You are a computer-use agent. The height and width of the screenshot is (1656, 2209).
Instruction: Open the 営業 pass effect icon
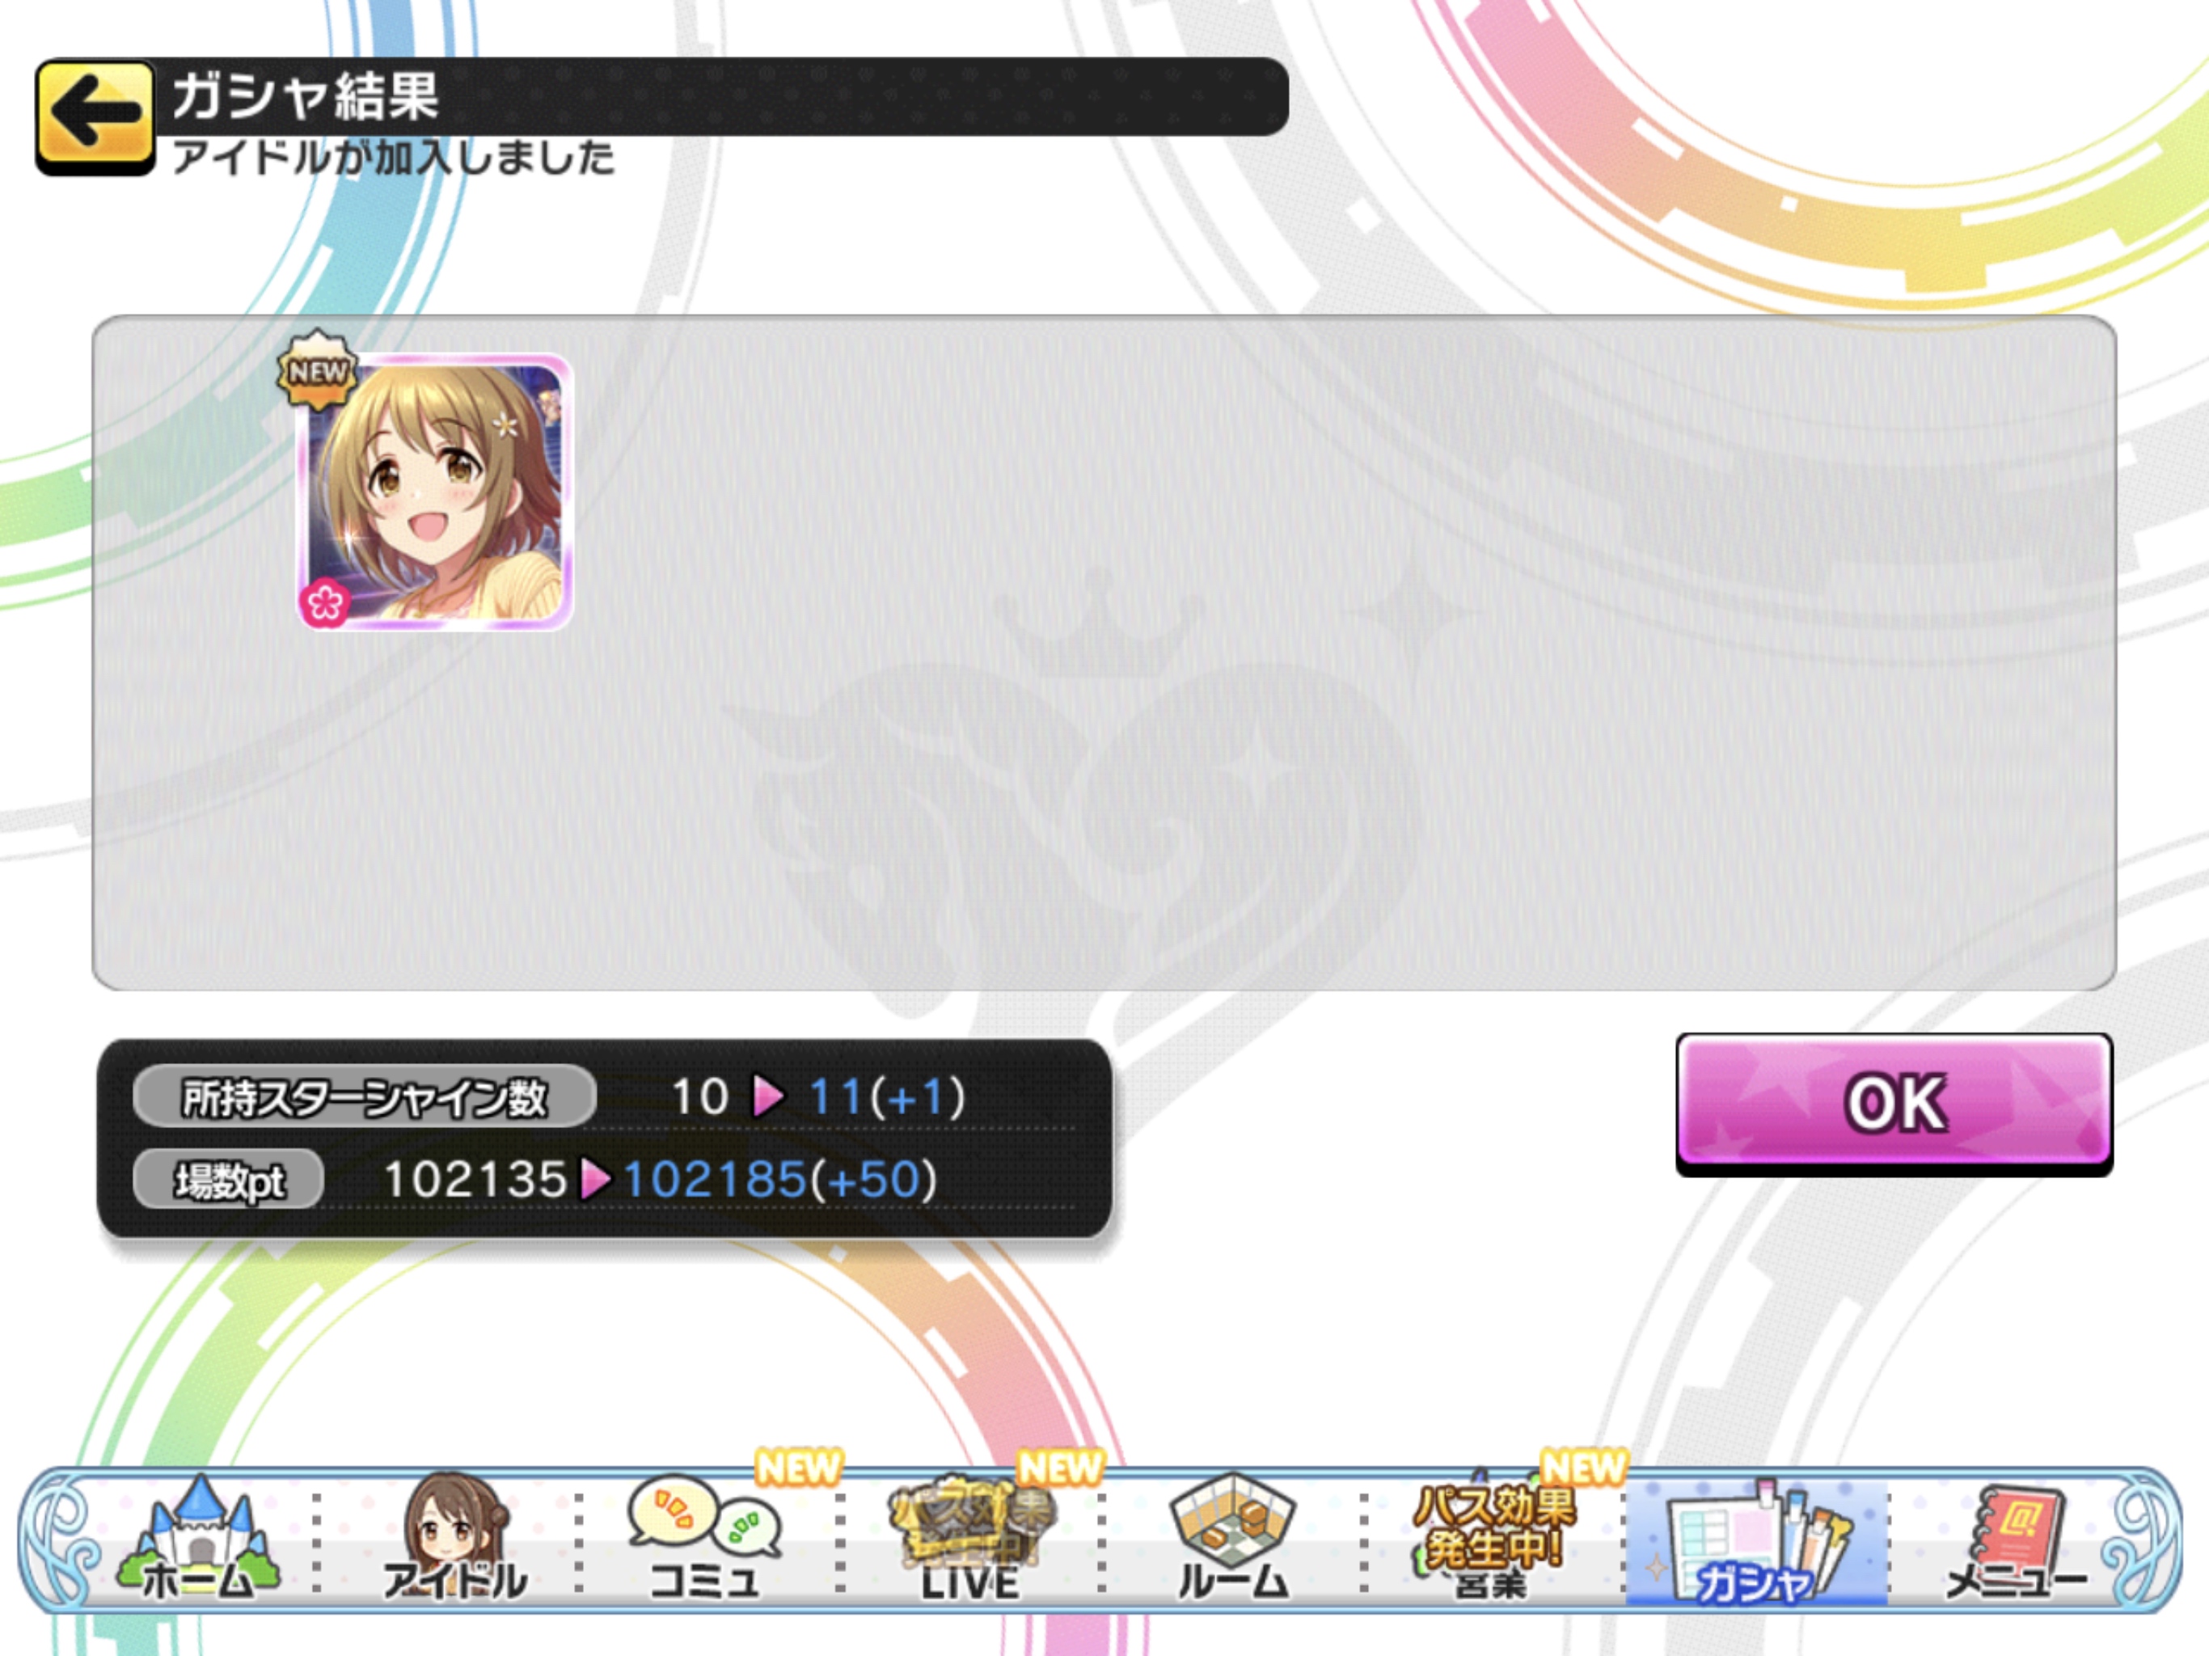[1493, 1539]
